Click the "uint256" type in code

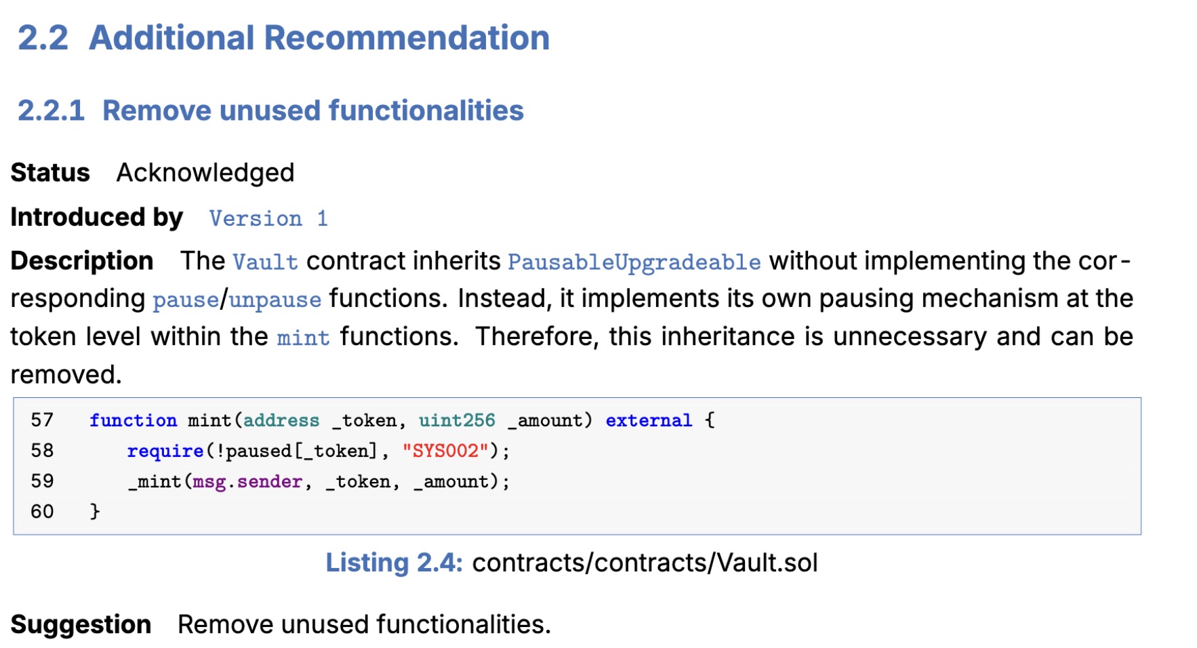point(457,420)
